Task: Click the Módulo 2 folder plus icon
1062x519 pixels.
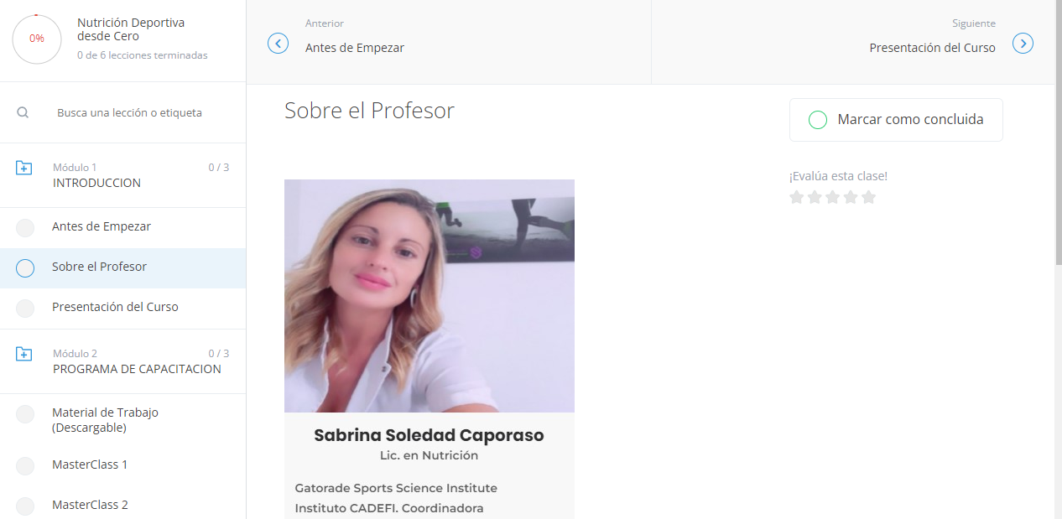Action: (x=24, y=354)
